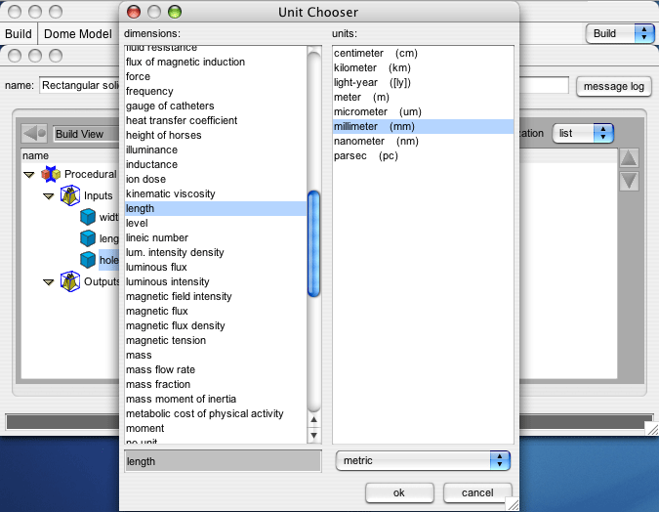Select lum. intensity density dimension

[216, 252]
